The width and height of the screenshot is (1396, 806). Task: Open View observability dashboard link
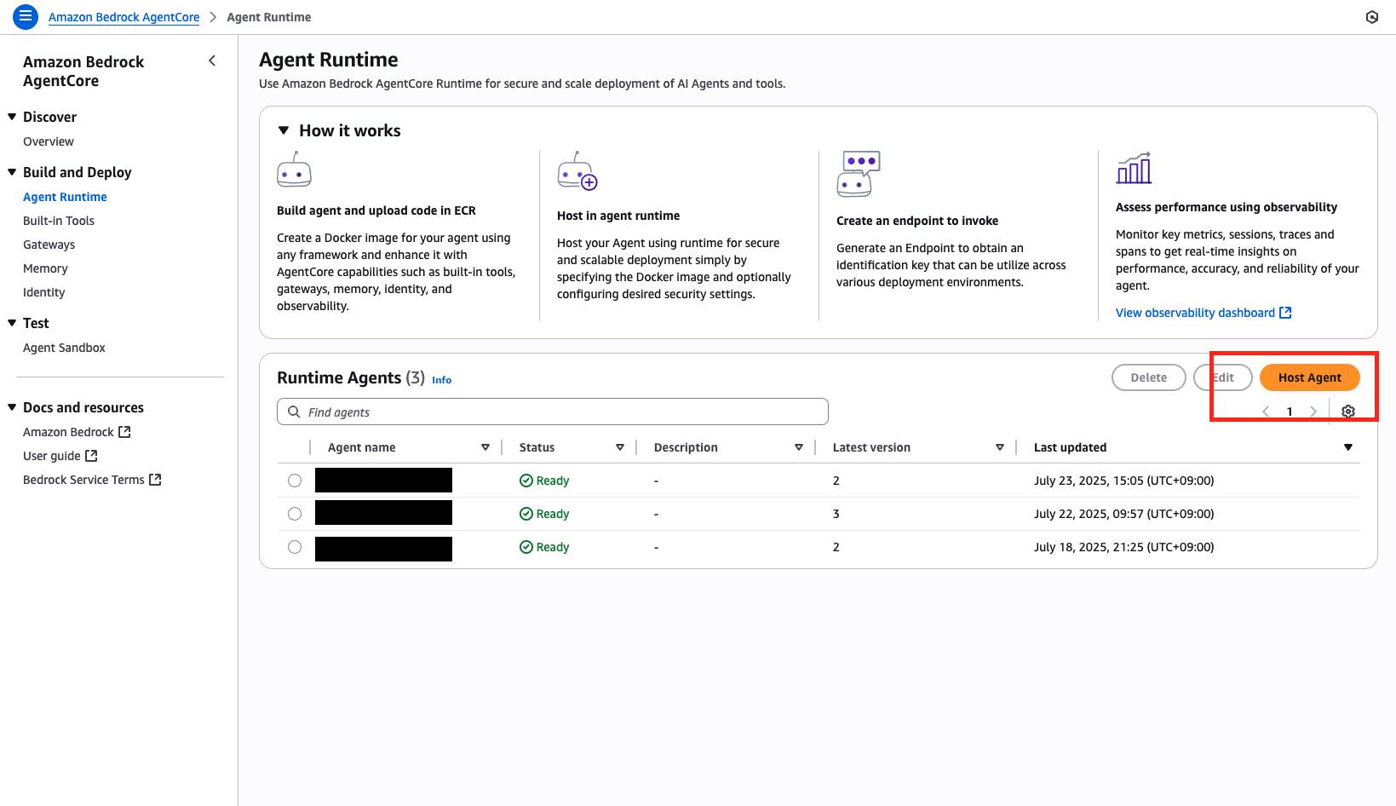[x=1204, y=313]
